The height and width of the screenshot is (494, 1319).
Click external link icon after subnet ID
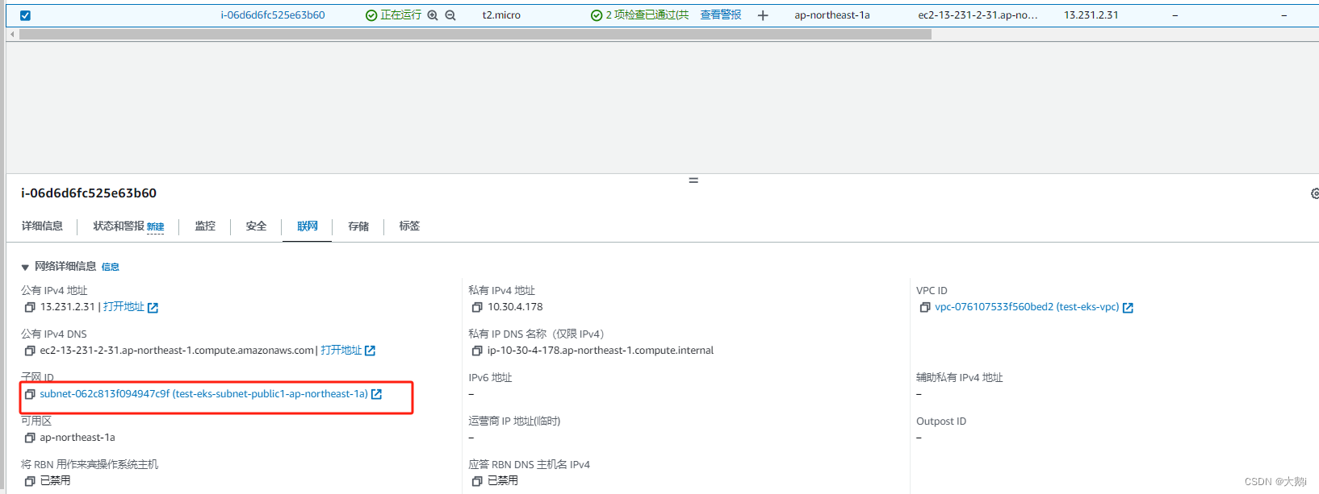tap(376, 394)
